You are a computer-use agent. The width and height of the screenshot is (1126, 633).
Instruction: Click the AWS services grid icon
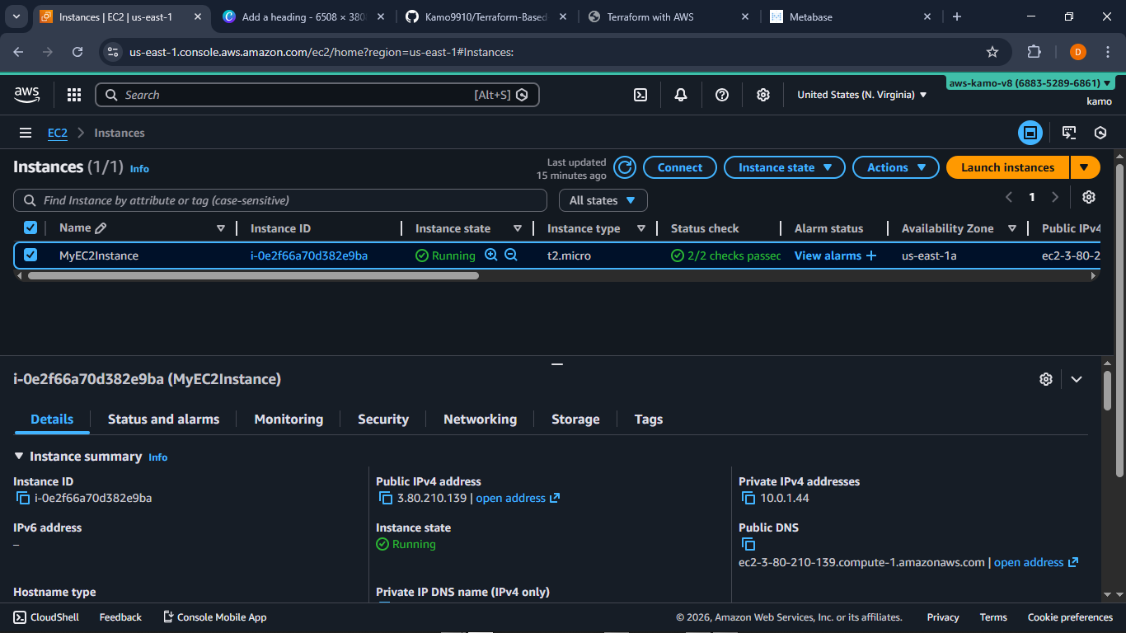tap(74, 95)
